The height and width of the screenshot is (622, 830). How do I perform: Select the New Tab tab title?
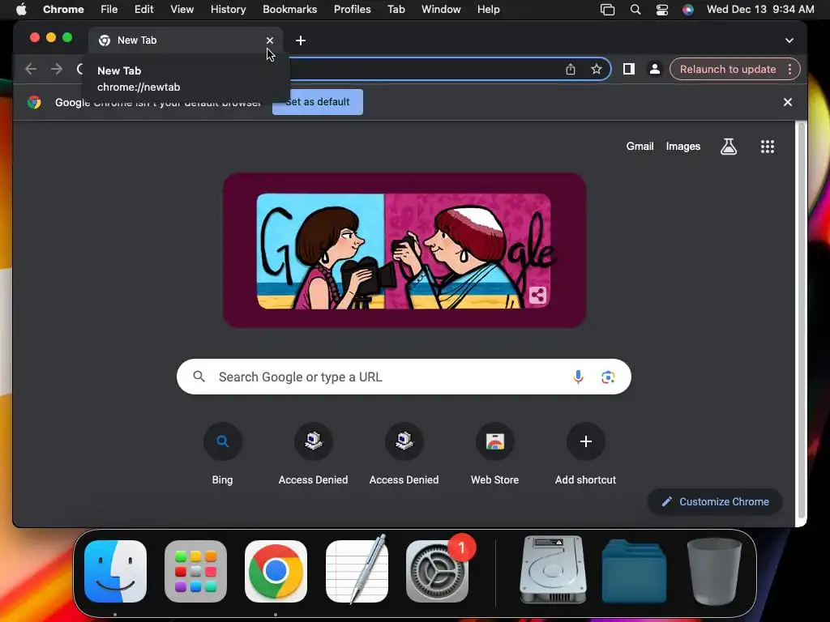[x=137, y=40]
